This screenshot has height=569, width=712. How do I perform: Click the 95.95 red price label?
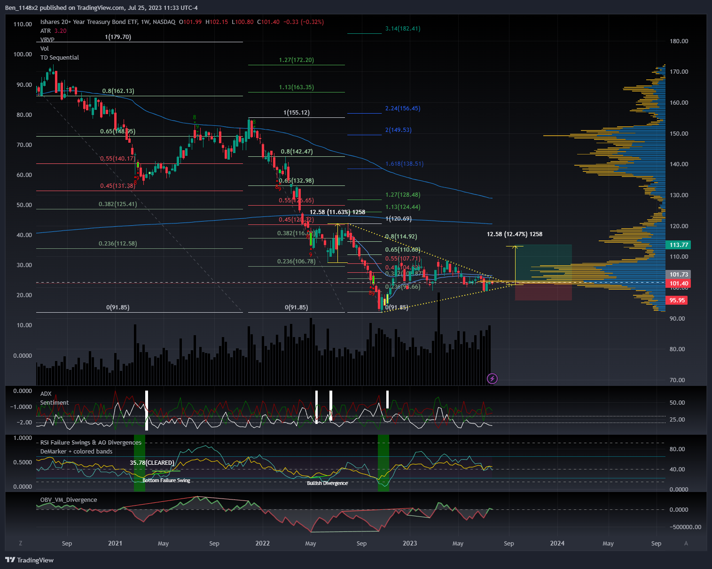point(677,300)
